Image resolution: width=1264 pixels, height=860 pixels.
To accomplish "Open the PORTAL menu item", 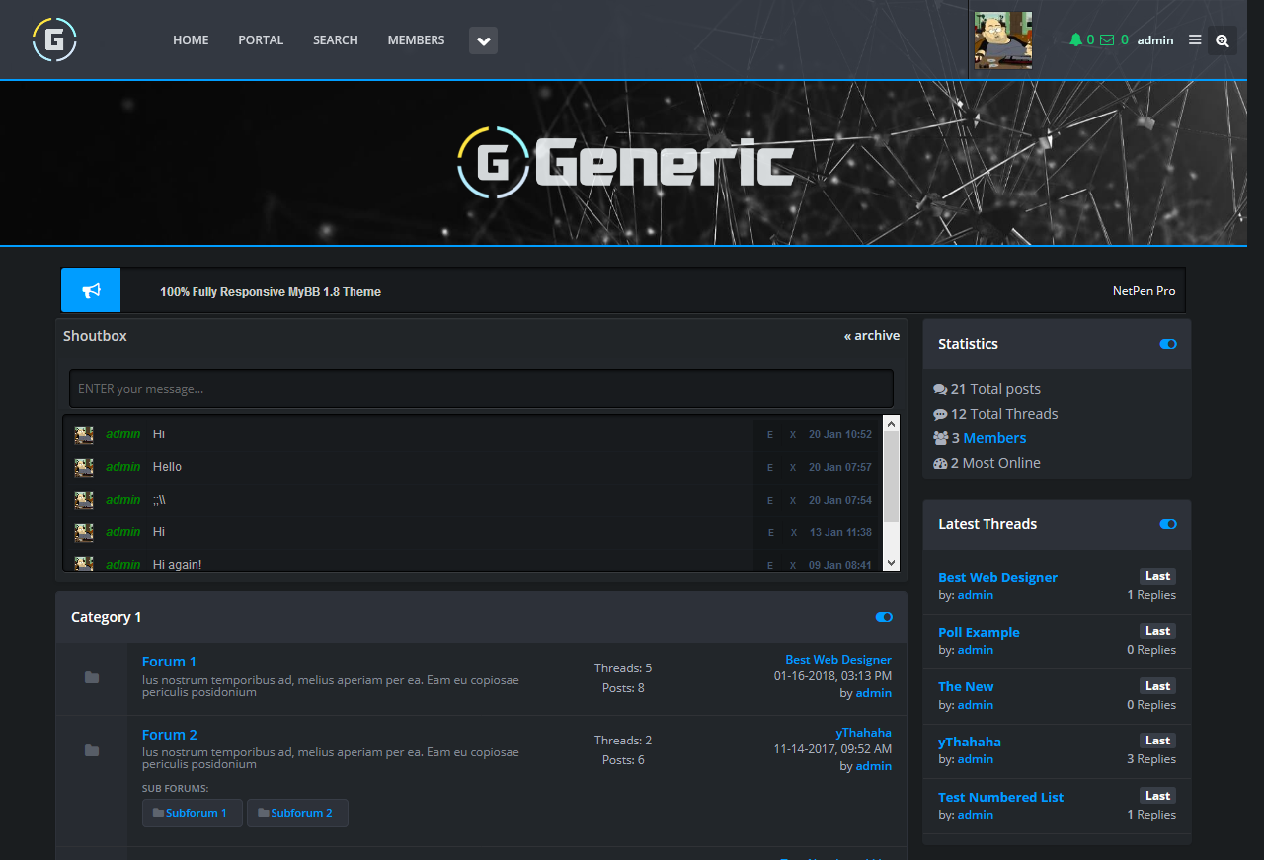I will click(x=260, y=40).
